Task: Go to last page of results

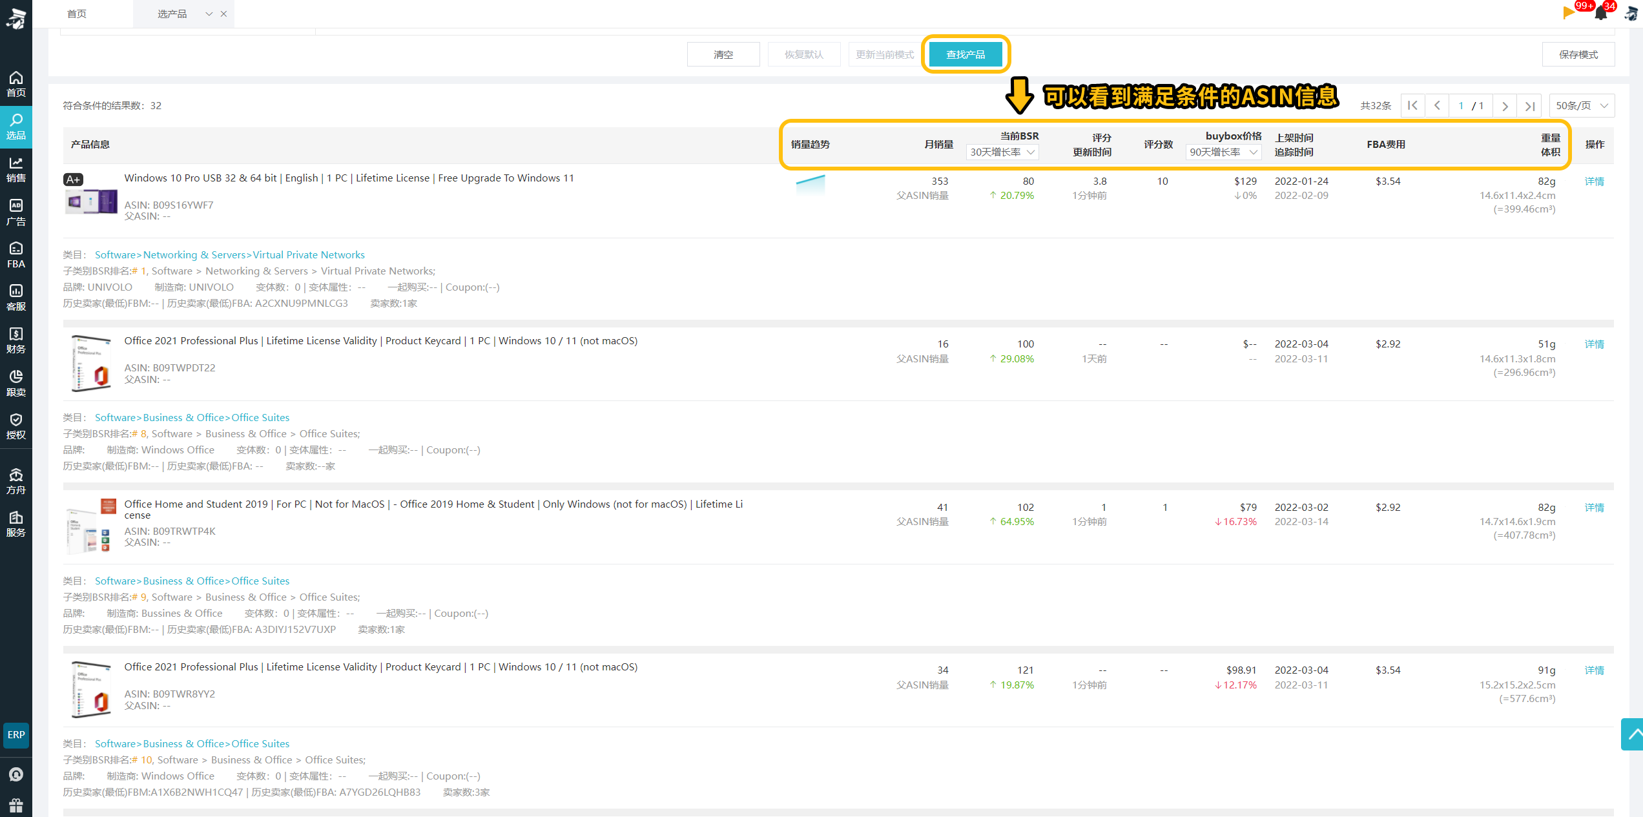Action: pyautogui.click(x=1529, y=106)
